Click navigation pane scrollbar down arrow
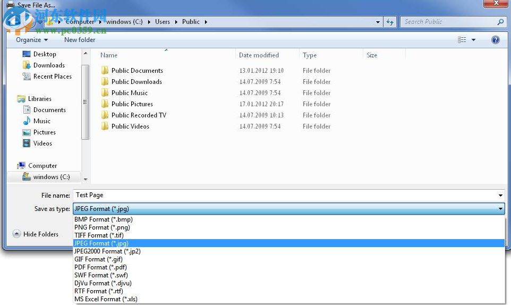The image size is (511, 305). tap(86, 179)
